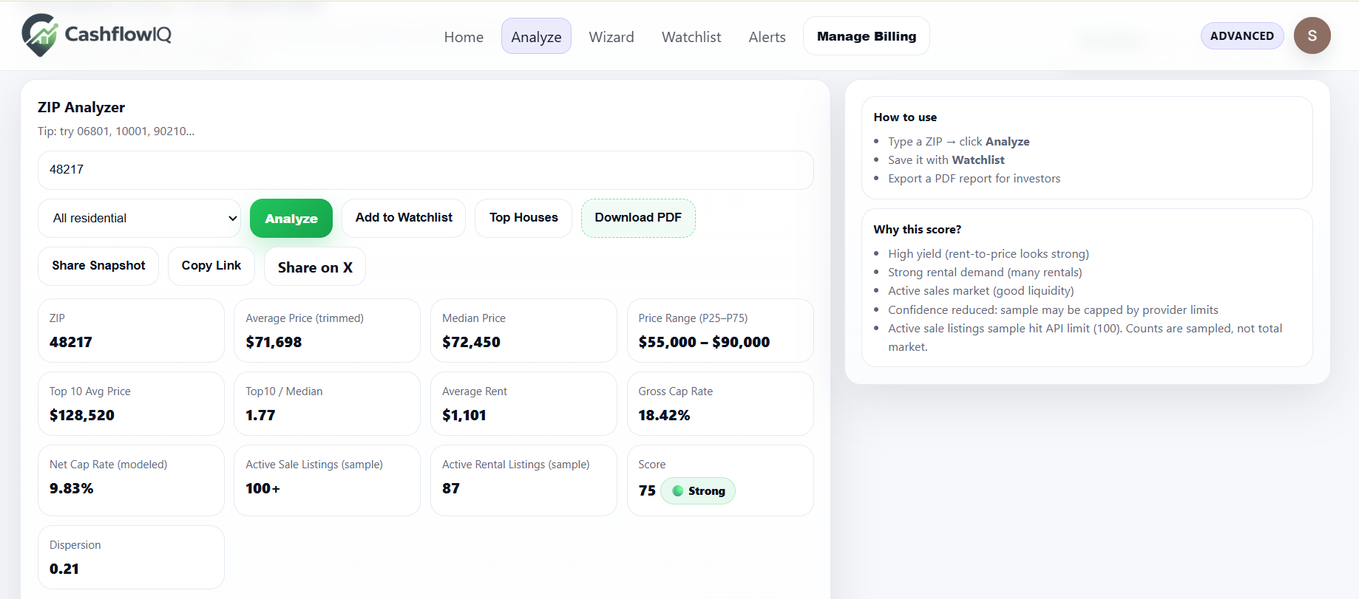The width and height of the screenshot is (1359, 599).
Task: Click the green Analyze button
Action: 291,219
